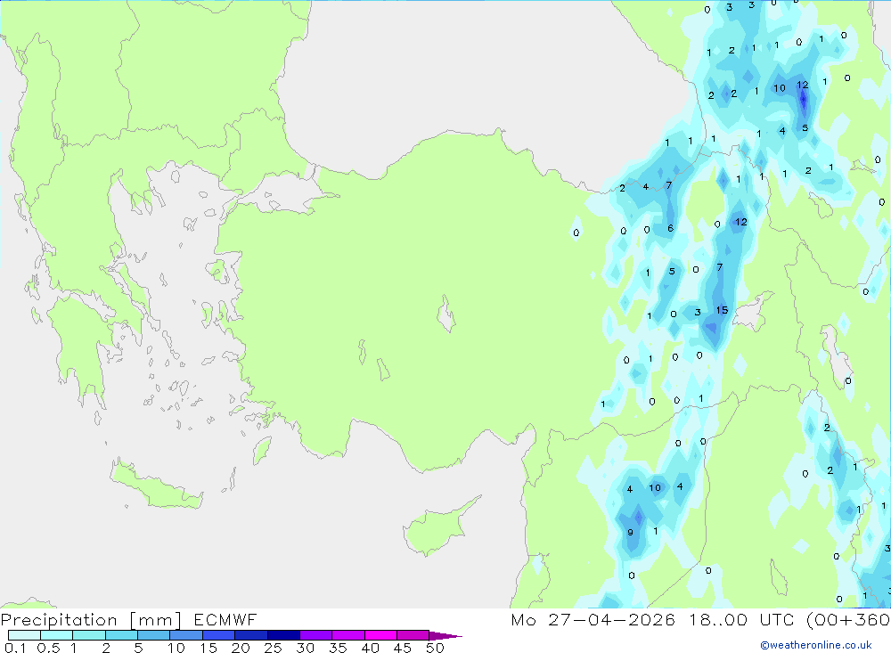Click the "0.1" legend scale label

coord(15,648)
